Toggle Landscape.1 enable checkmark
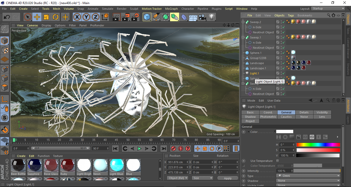351x187 pixels. coord(283,68)
